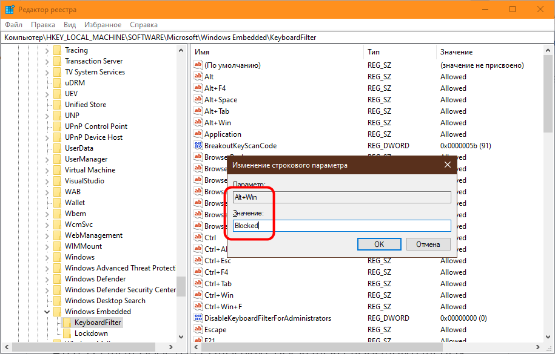The width and height of the screenshot is (555, 354).
Task: Select the Wallet folder icon
Action: click(x=57, y=203)
